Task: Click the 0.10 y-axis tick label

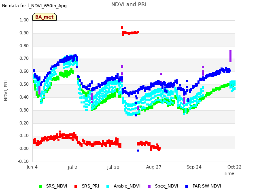Action: [x=24, y=136]
